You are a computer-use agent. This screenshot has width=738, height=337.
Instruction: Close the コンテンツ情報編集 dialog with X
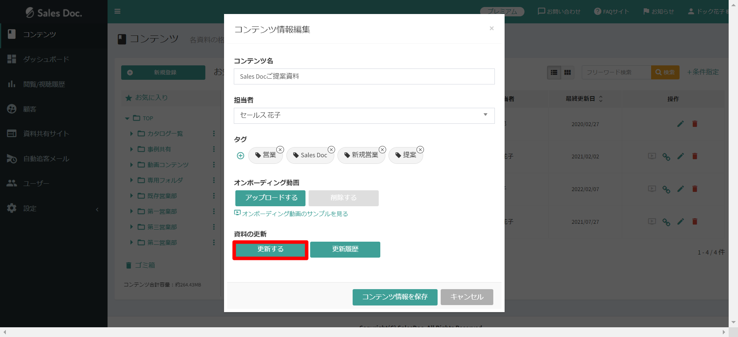click(x=492, y=28)
